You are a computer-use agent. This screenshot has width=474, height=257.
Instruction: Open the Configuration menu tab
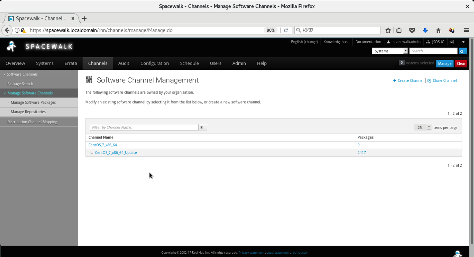point(154,63)
